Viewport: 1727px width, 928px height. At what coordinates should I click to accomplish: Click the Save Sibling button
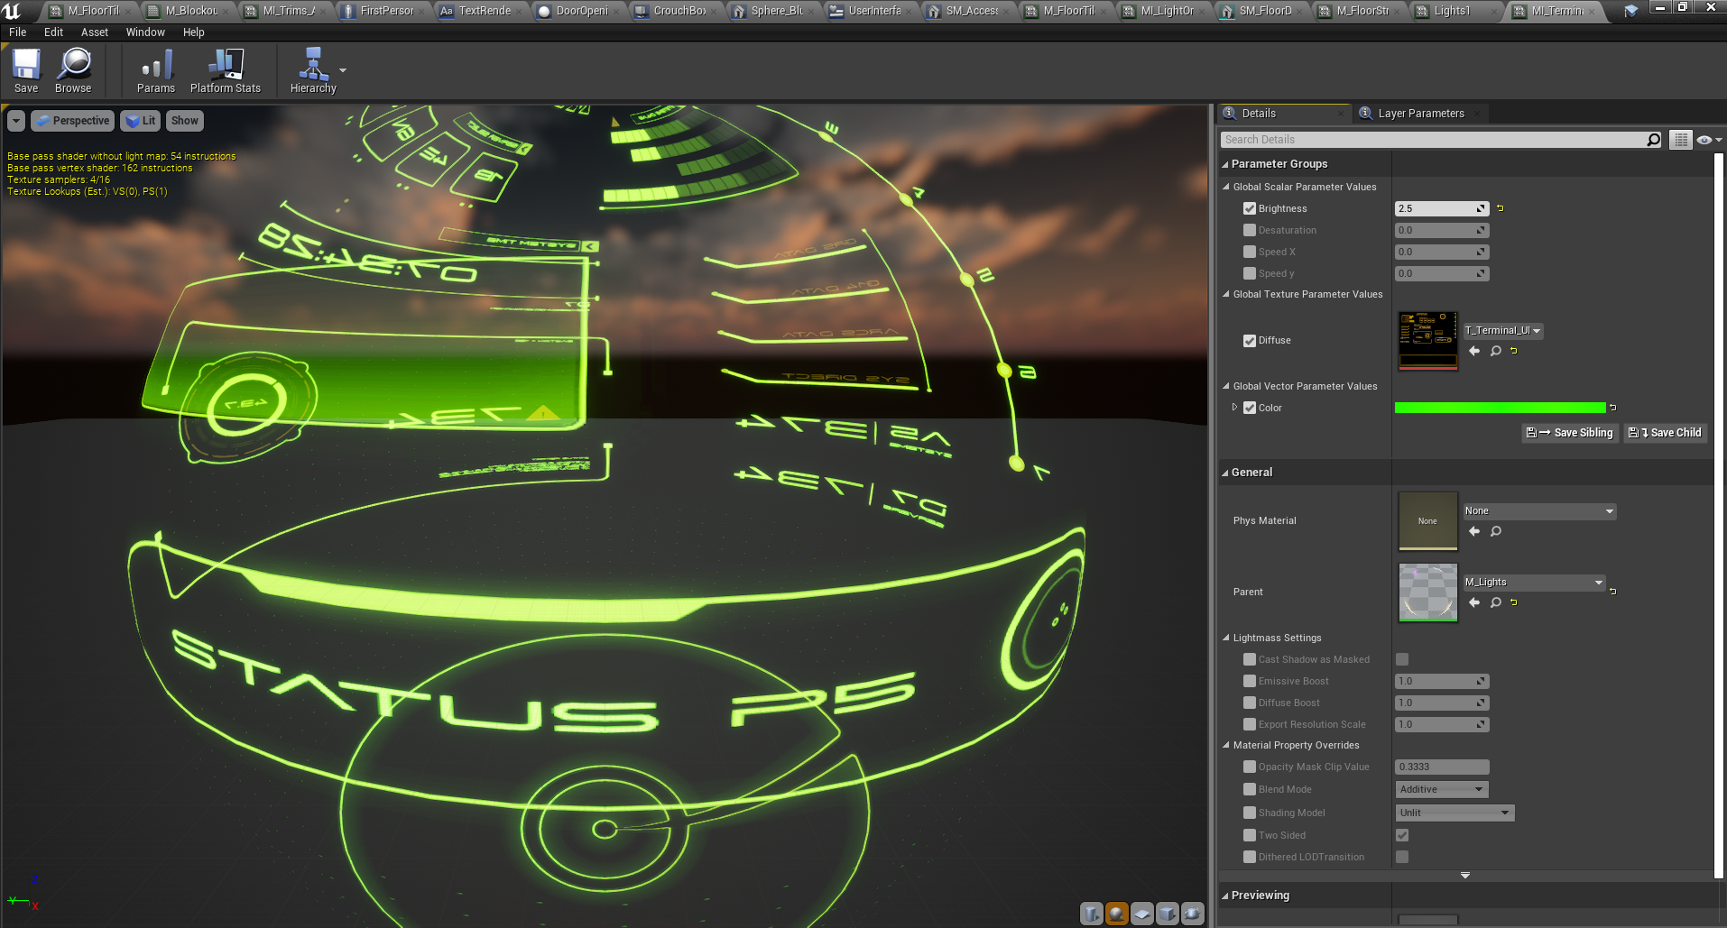pyautogui.click(x=1570, y=433)
